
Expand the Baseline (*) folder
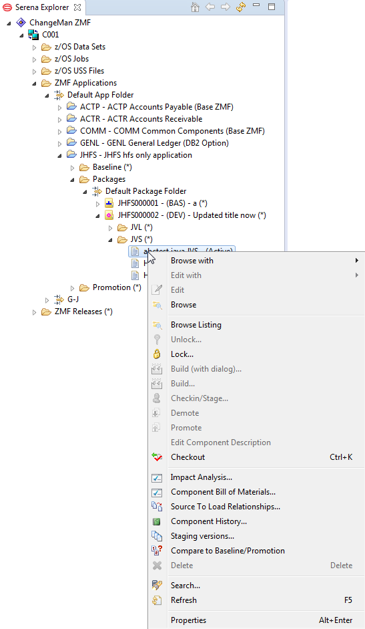(x=73, y=168)
